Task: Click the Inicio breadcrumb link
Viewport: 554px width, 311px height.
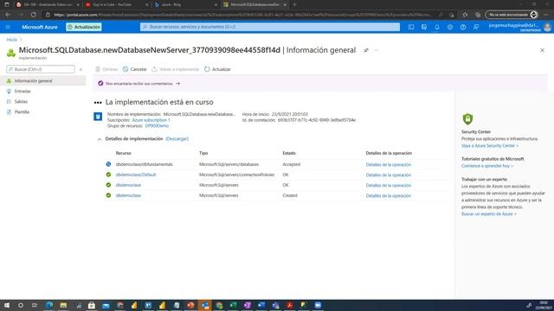Action: pos(11,40)
